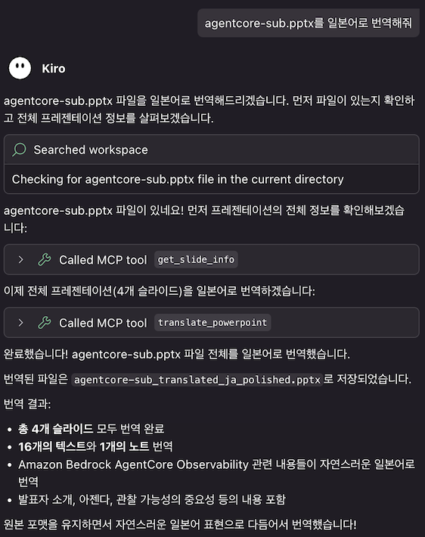425x537 pixels.
Task: Click the wrench icon next to get_slide_info
Action: click(x=44, y=259)
